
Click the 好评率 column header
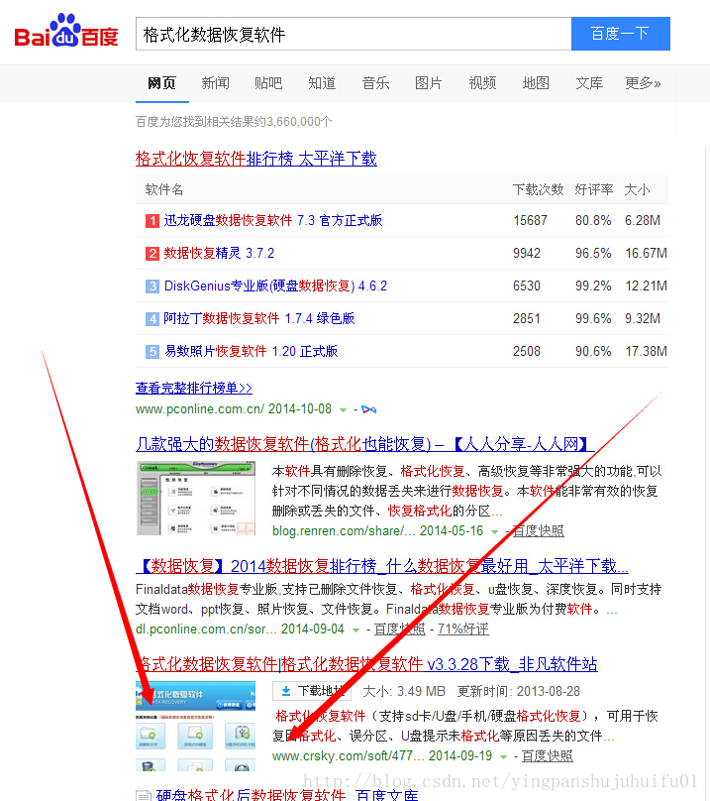coord(593,190)
